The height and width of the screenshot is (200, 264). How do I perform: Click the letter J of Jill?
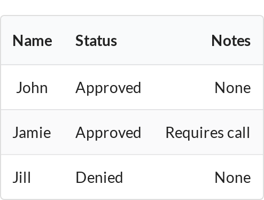pyautogui.click(x=15, y=178)
